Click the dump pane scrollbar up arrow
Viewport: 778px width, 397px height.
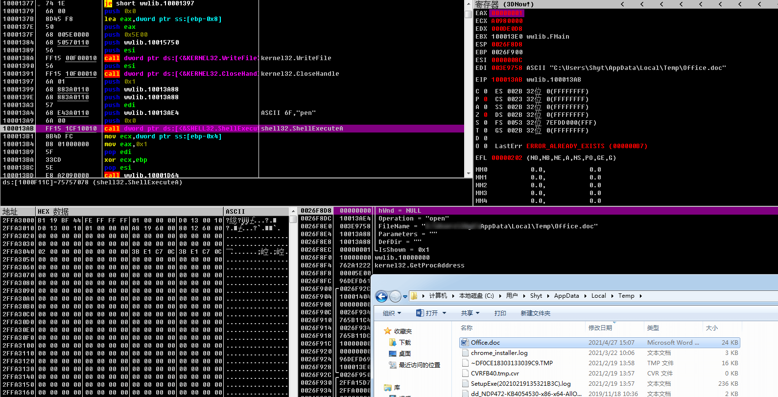[x=294, y=212]
